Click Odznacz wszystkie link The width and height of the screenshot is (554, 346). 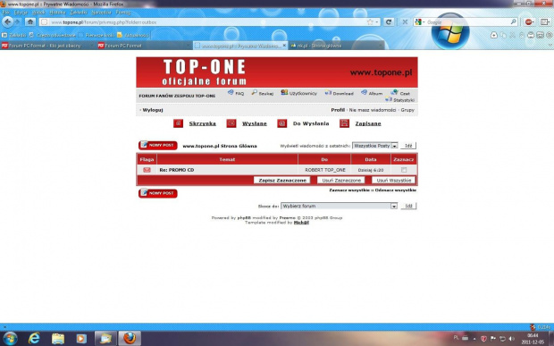click(396, 190)
